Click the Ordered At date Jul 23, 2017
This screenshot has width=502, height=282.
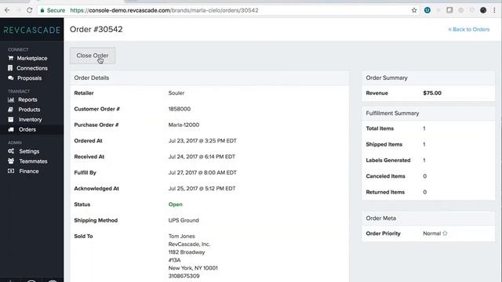coord(202,141)
